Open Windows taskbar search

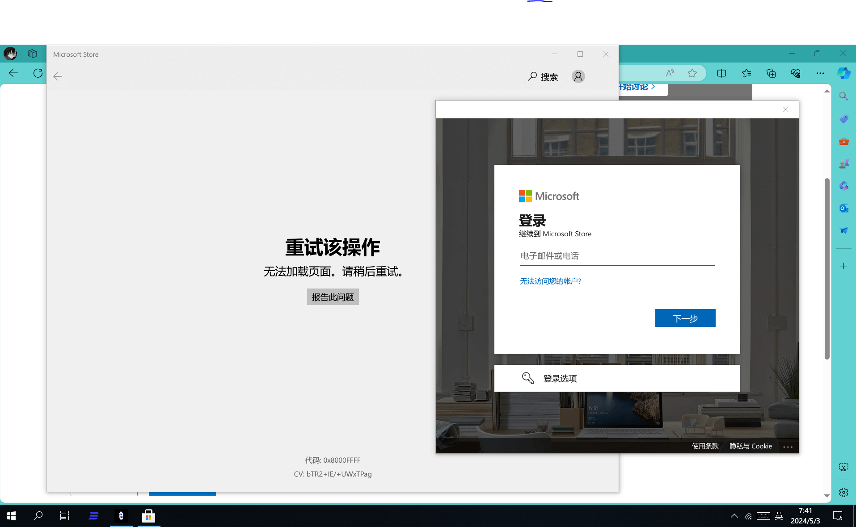click(38, 516)
